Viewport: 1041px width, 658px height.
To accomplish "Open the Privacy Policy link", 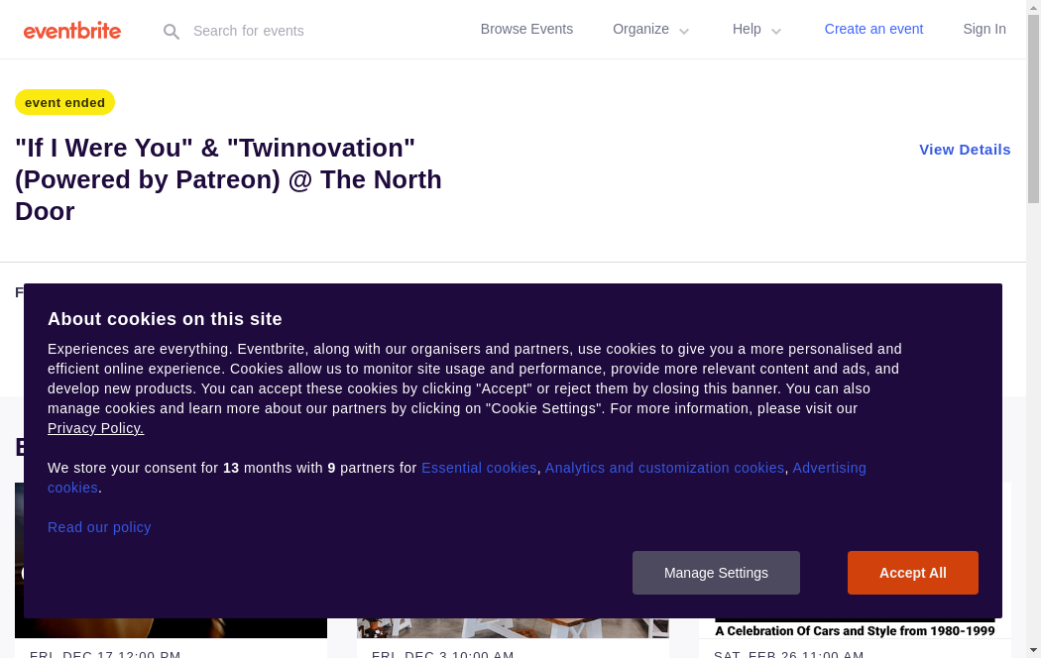I will click(95, 428).
